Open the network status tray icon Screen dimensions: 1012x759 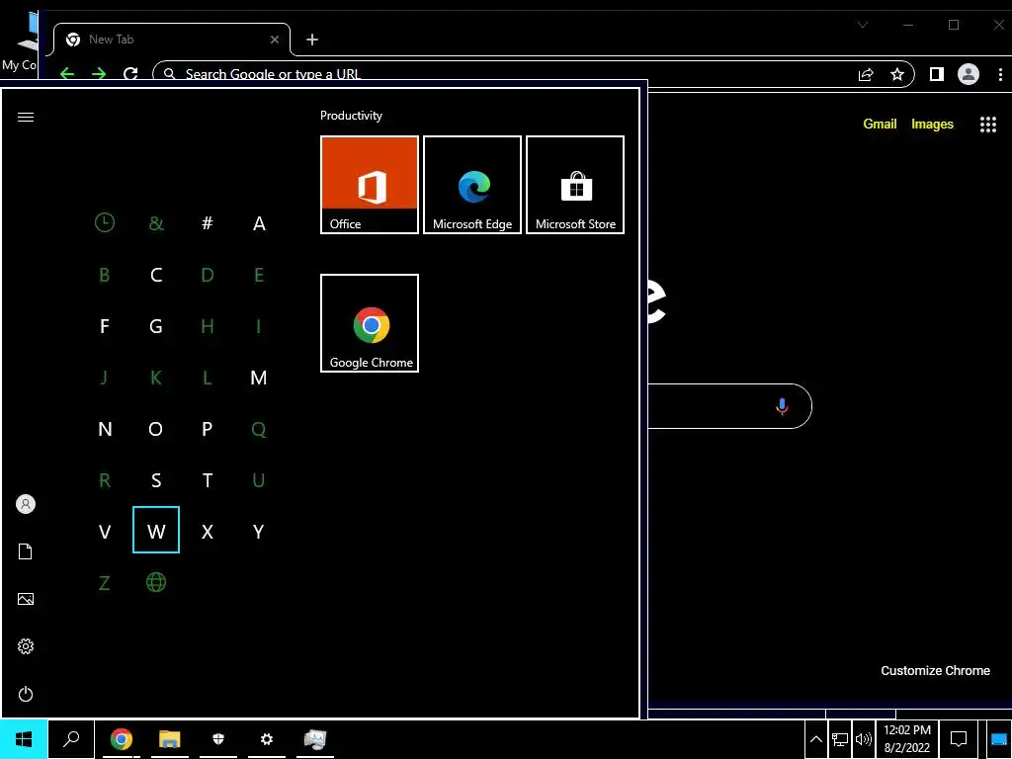point(840,739)
